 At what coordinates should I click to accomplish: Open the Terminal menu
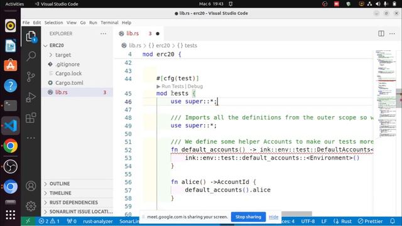tap(109, 23)
